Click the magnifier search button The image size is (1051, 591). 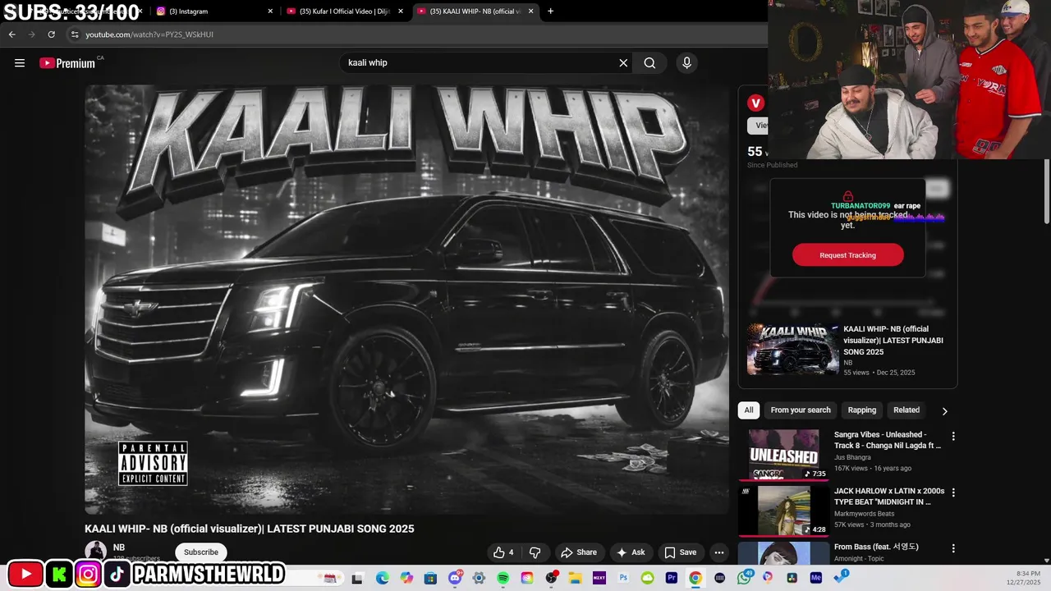coord(649,63)
